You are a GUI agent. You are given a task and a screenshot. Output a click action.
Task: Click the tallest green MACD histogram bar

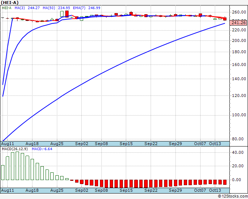coord(18,166)
